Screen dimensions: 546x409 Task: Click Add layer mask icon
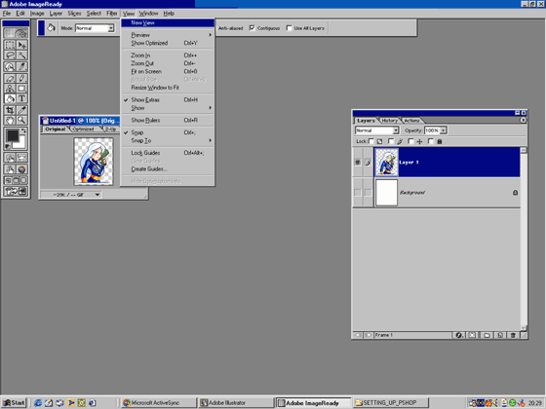472,335
